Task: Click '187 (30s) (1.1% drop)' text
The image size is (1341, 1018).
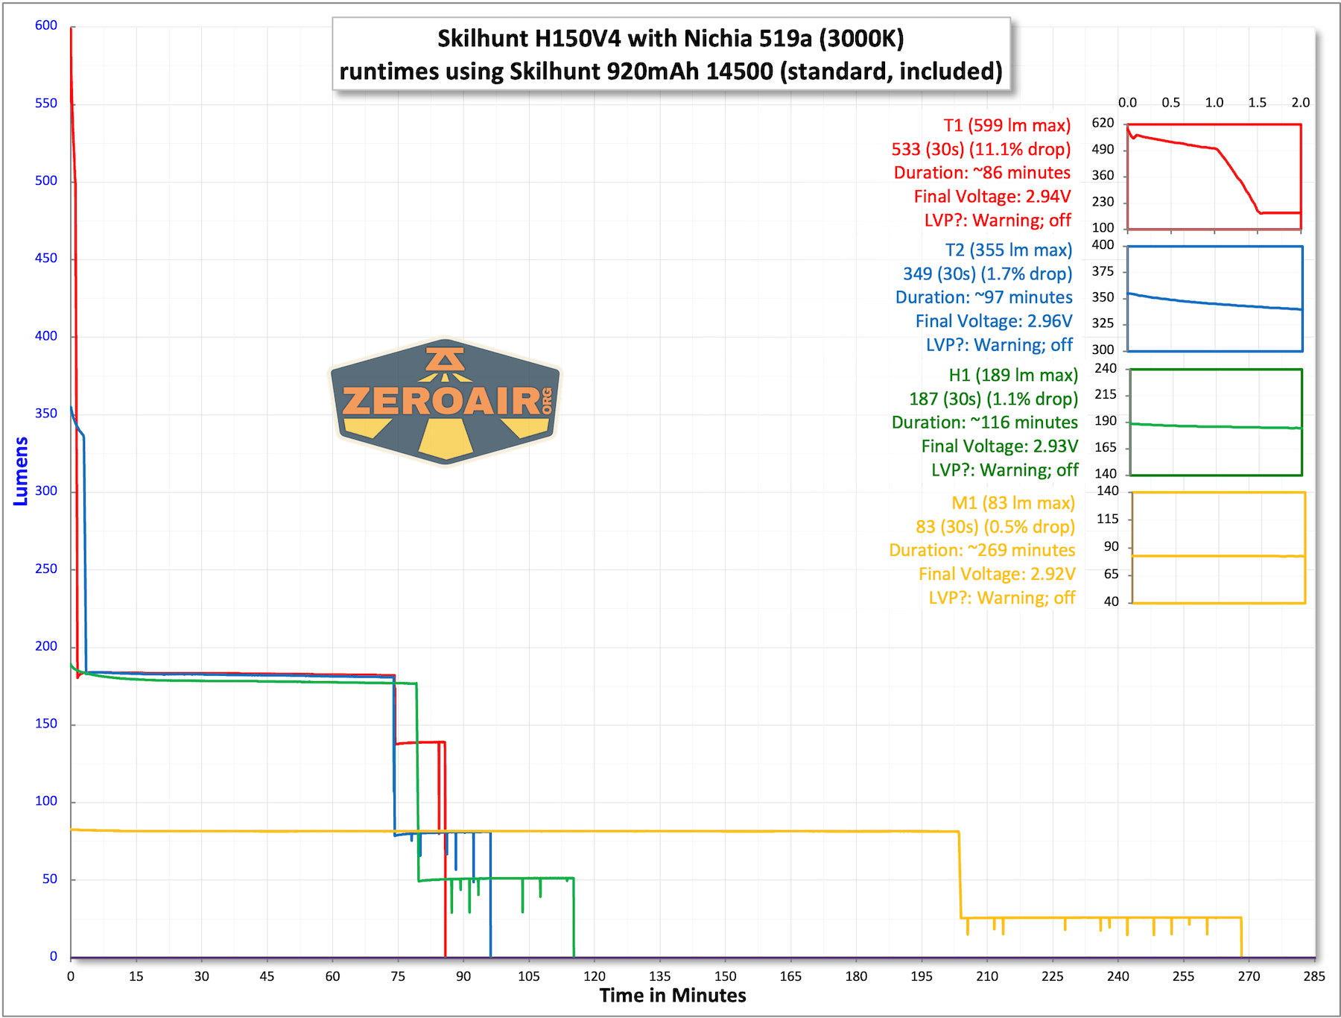Action: tap(994, 399)
